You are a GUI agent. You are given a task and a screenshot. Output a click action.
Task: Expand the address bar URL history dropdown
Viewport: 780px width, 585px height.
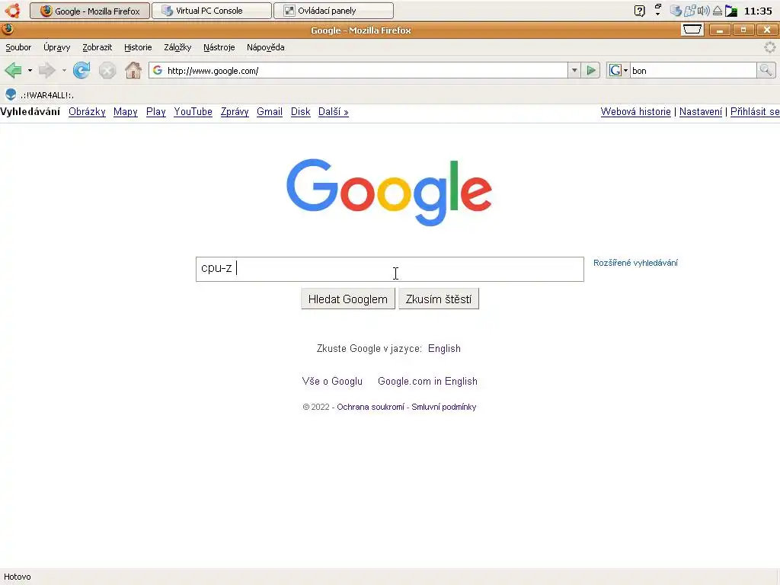[574, 70]
